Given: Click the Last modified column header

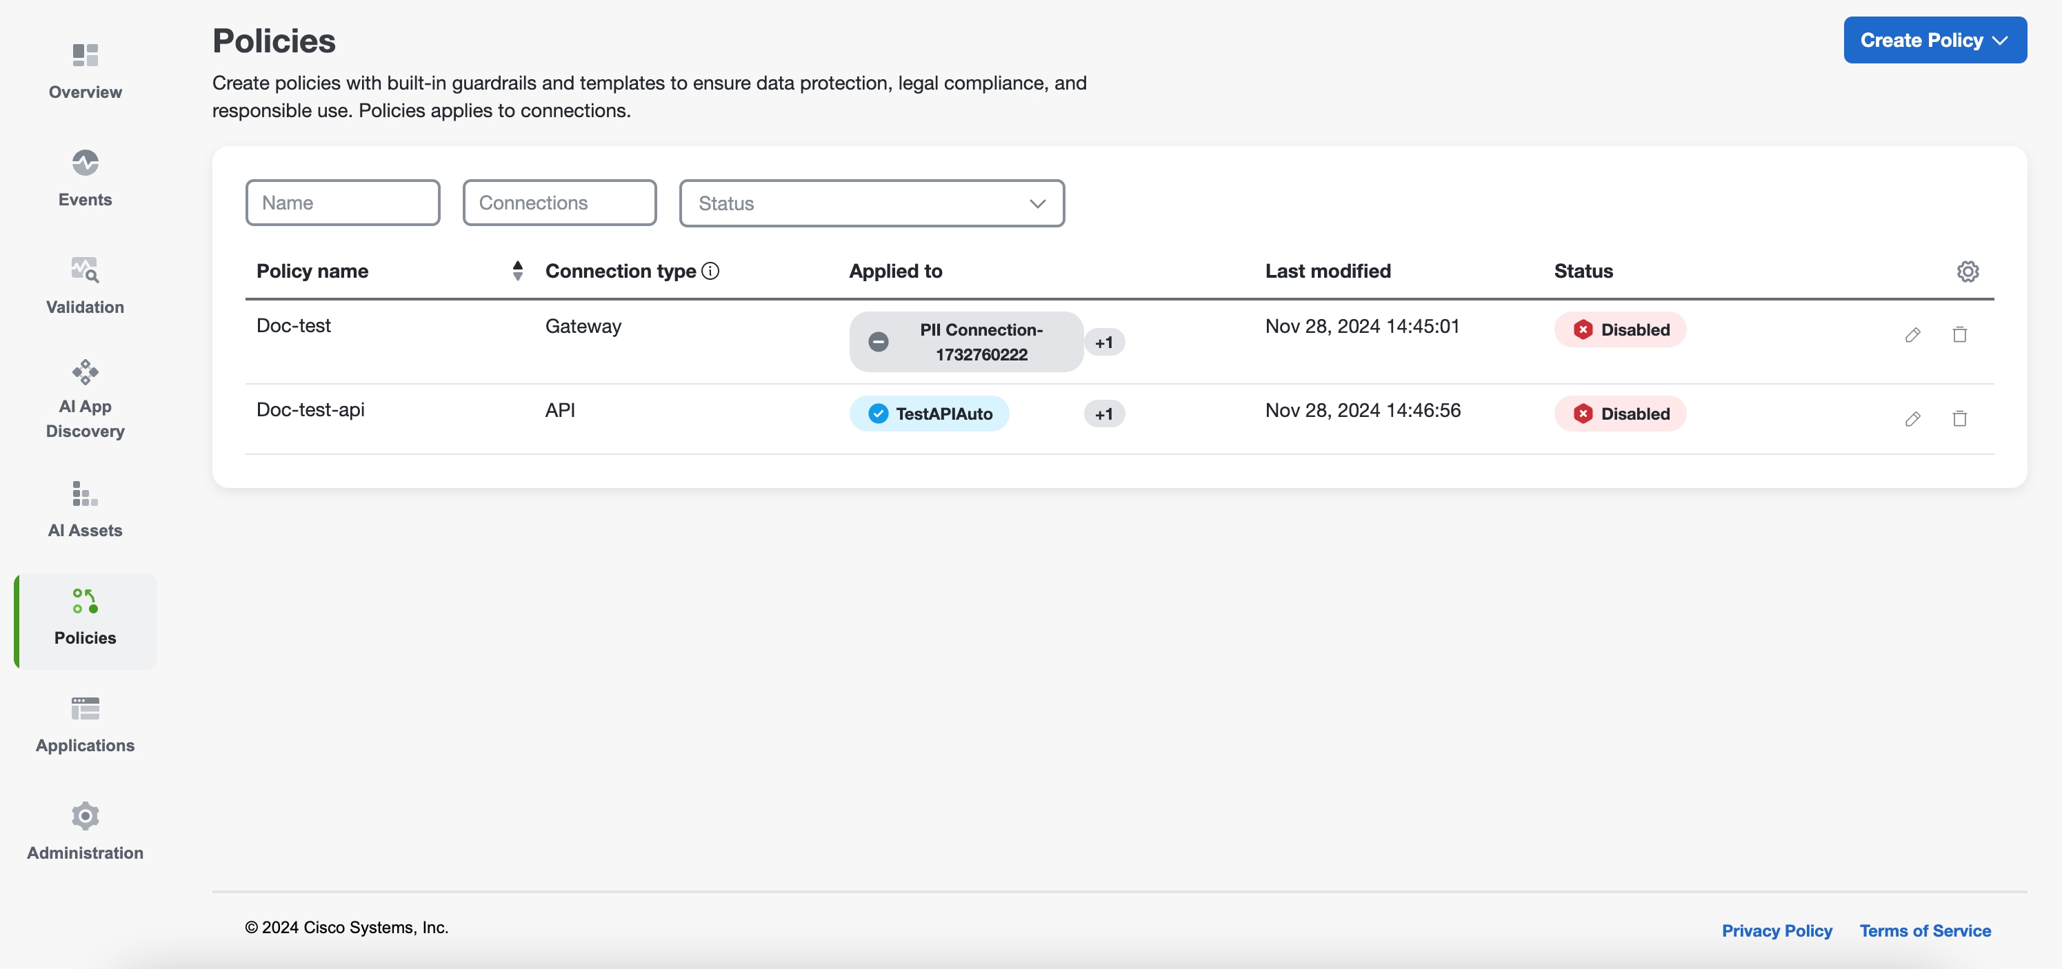Looking at the screenshot, I should click(x=1328, y=272).
